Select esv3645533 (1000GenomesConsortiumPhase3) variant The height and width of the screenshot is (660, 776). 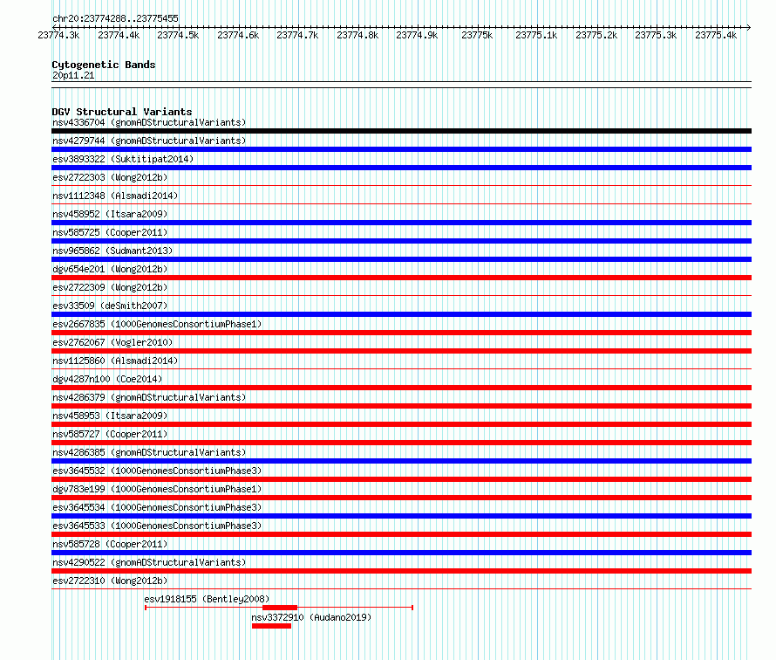click(157, 526)
